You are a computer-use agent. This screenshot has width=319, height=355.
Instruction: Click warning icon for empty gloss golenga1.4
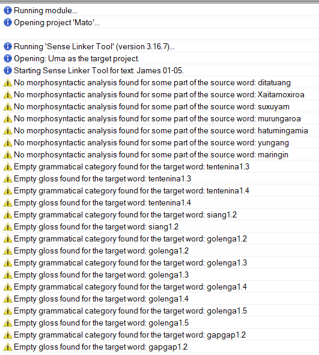click(8, 299)
